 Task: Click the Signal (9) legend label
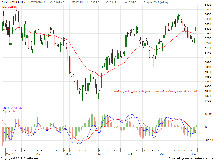[x=9, y=111]
